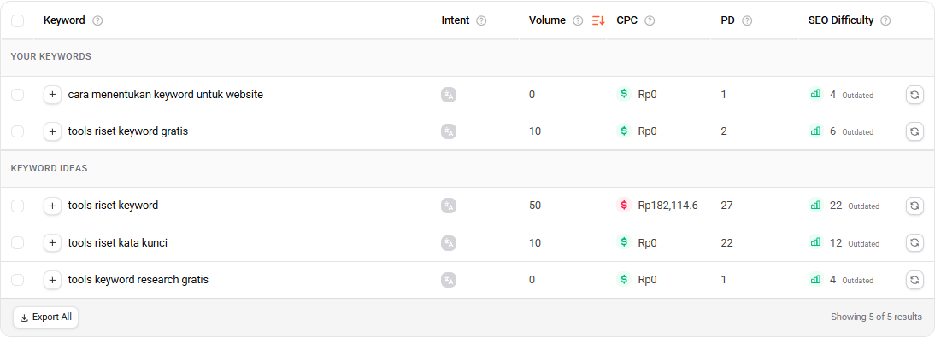Expand plus button for tools riset keyword gratis

tap(52, 131)
